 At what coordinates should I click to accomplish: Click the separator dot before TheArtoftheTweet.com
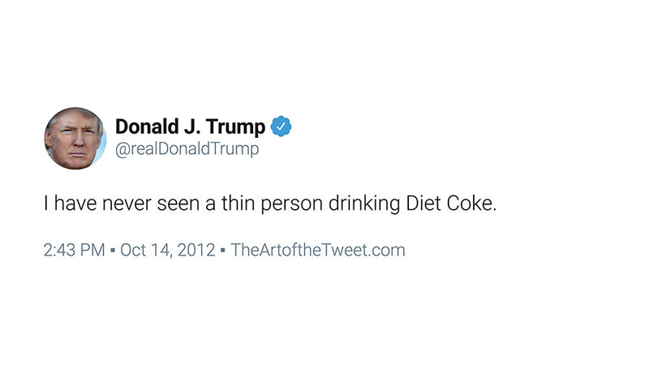tap(223, 250)
